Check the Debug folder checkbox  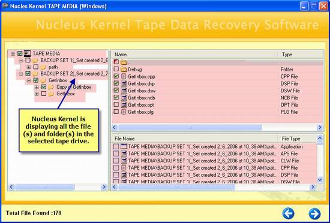click(116, 69)
